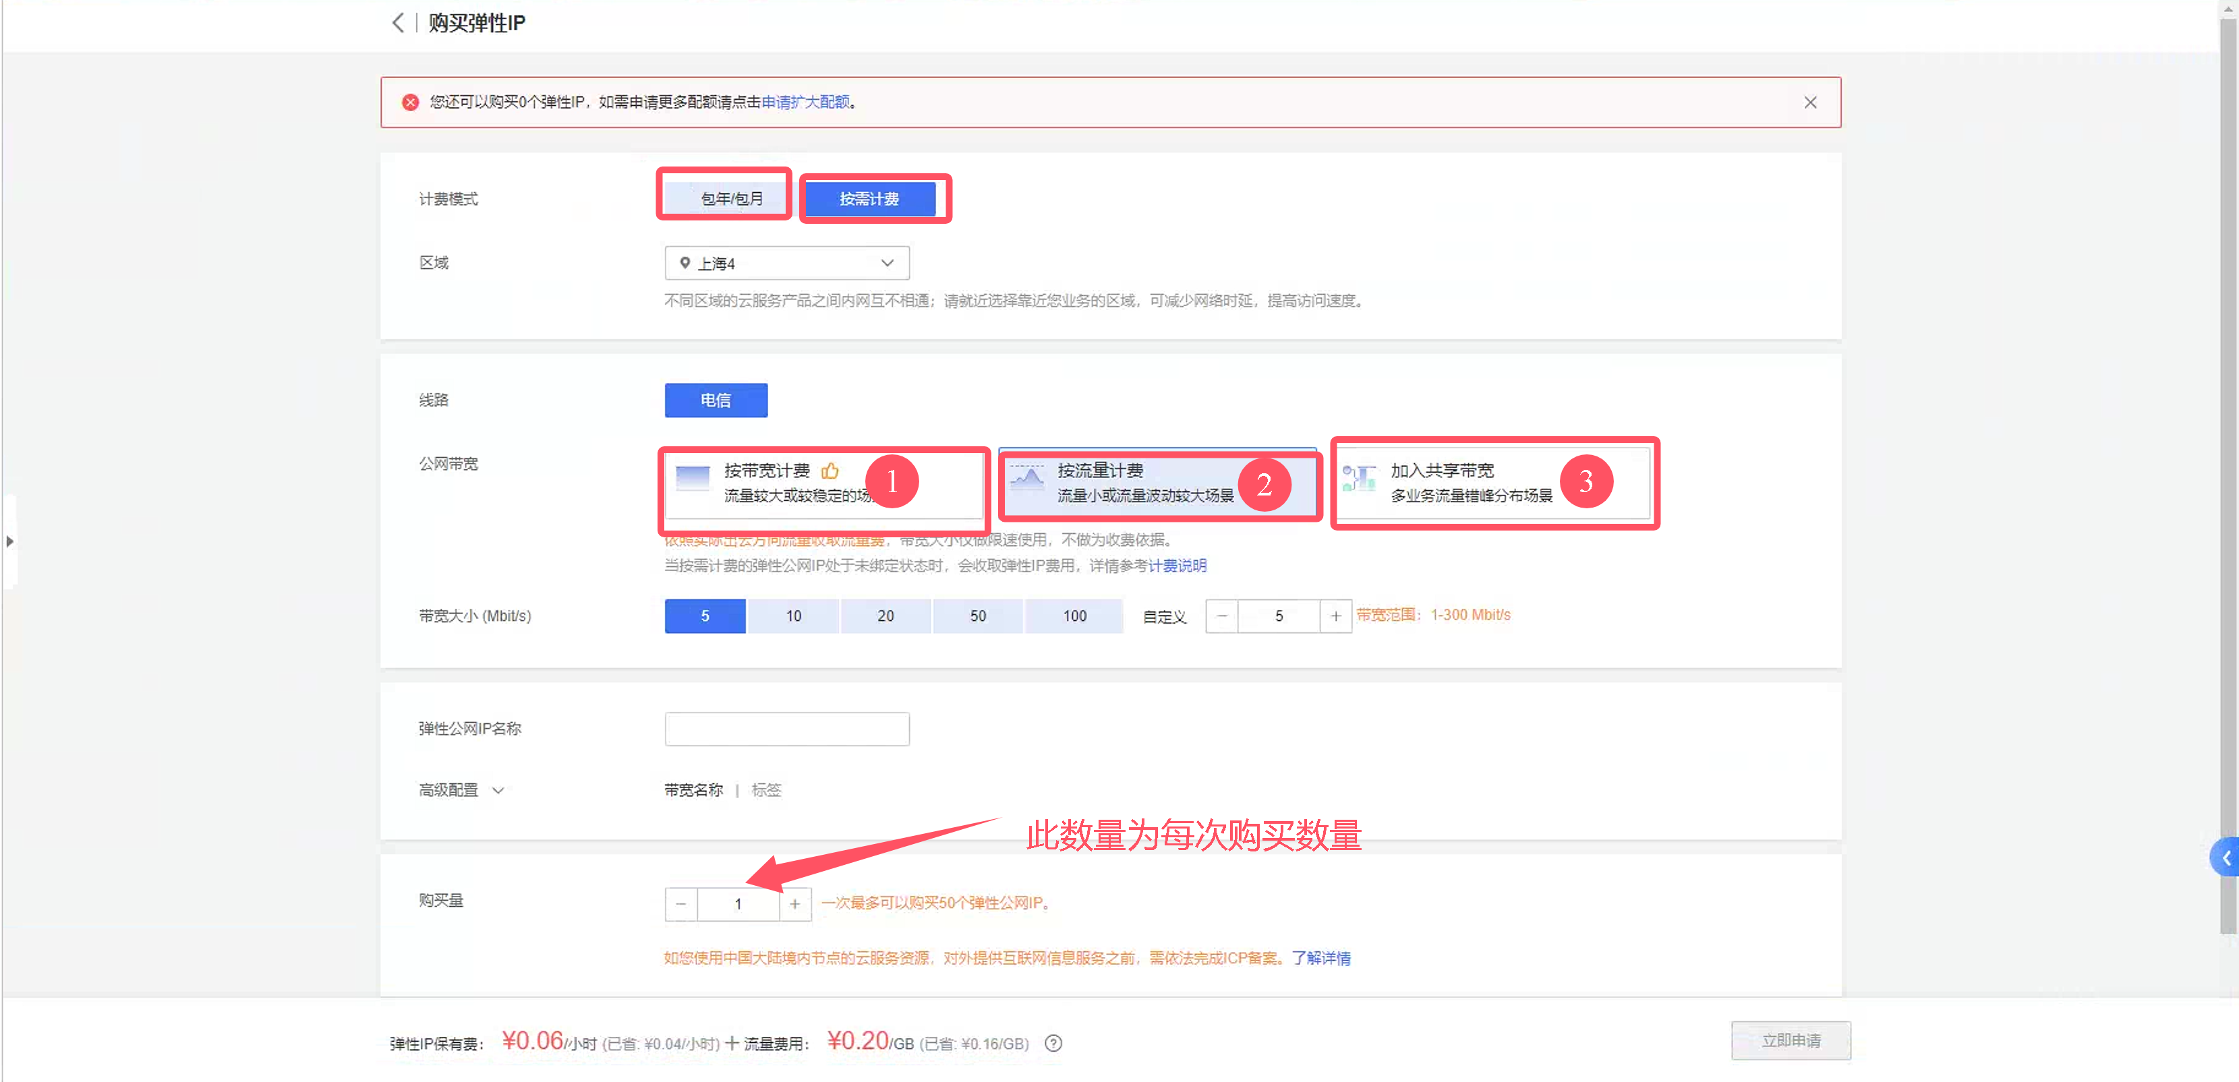The width and height of the screenshot is (2239, 1082).
Task: Choose 按流量计费 traffic billing card
Action: pos(1158,483)
